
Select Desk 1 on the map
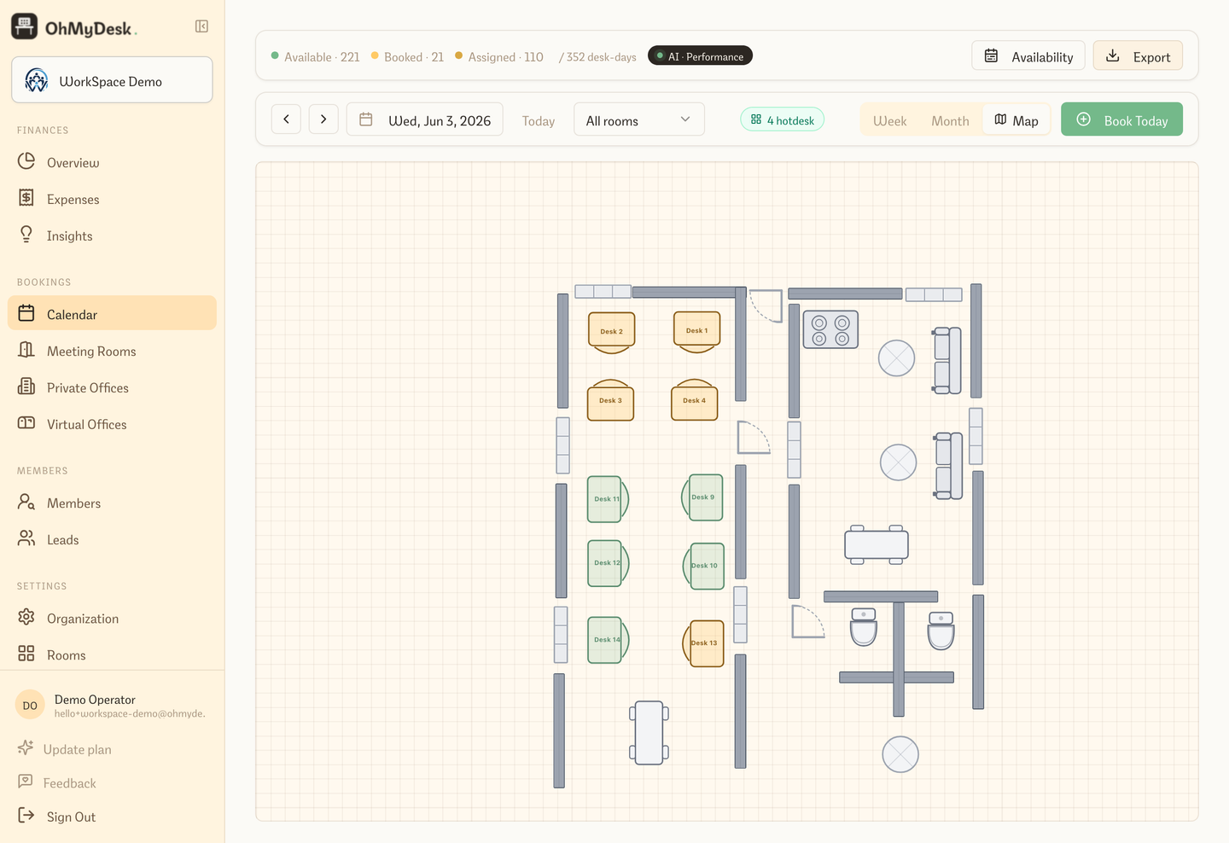[x=697, y=331]
